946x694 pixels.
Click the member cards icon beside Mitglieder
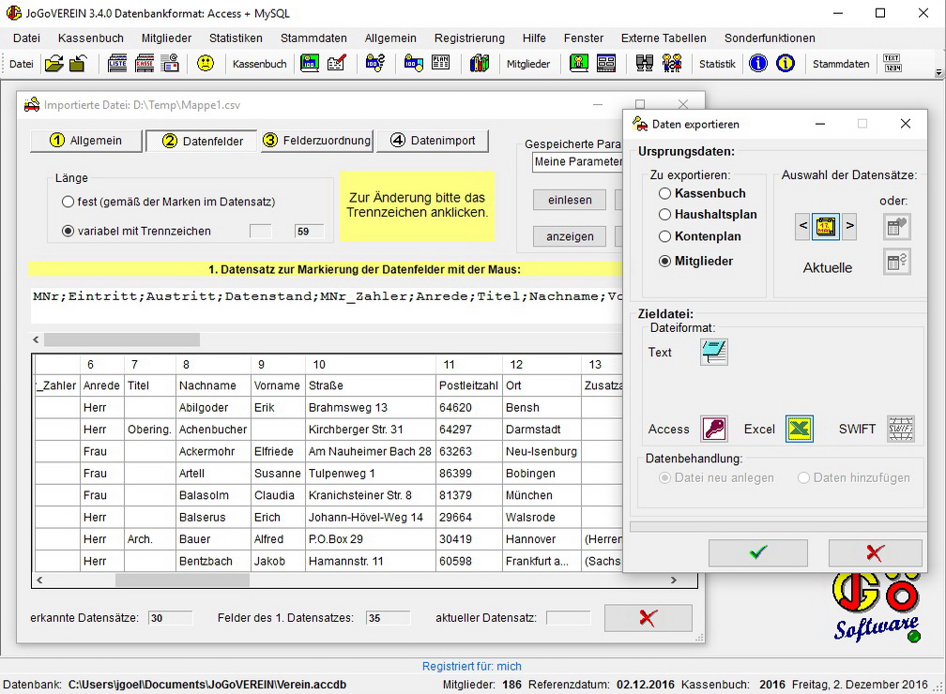605,64
